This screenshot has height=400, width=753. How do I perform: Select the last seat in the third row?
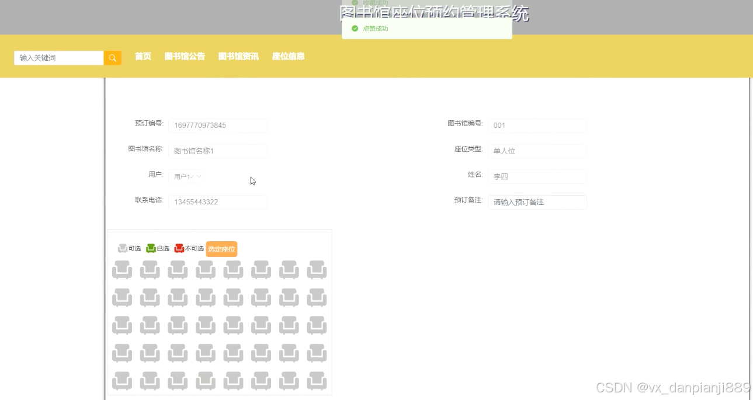tap(317, 325)
